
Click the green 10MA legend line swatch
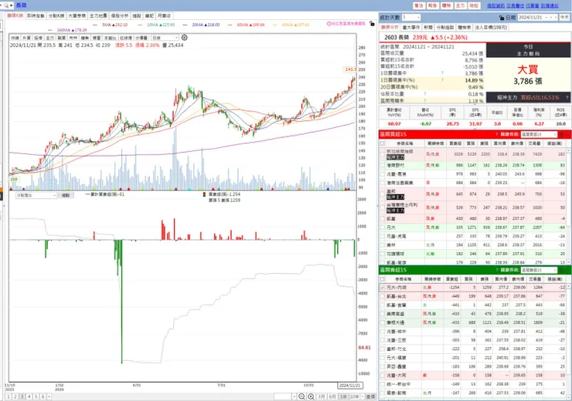[x=140, y=25]
